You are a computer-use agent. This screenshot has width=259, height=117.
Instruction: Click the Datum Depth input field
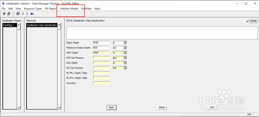102,43
